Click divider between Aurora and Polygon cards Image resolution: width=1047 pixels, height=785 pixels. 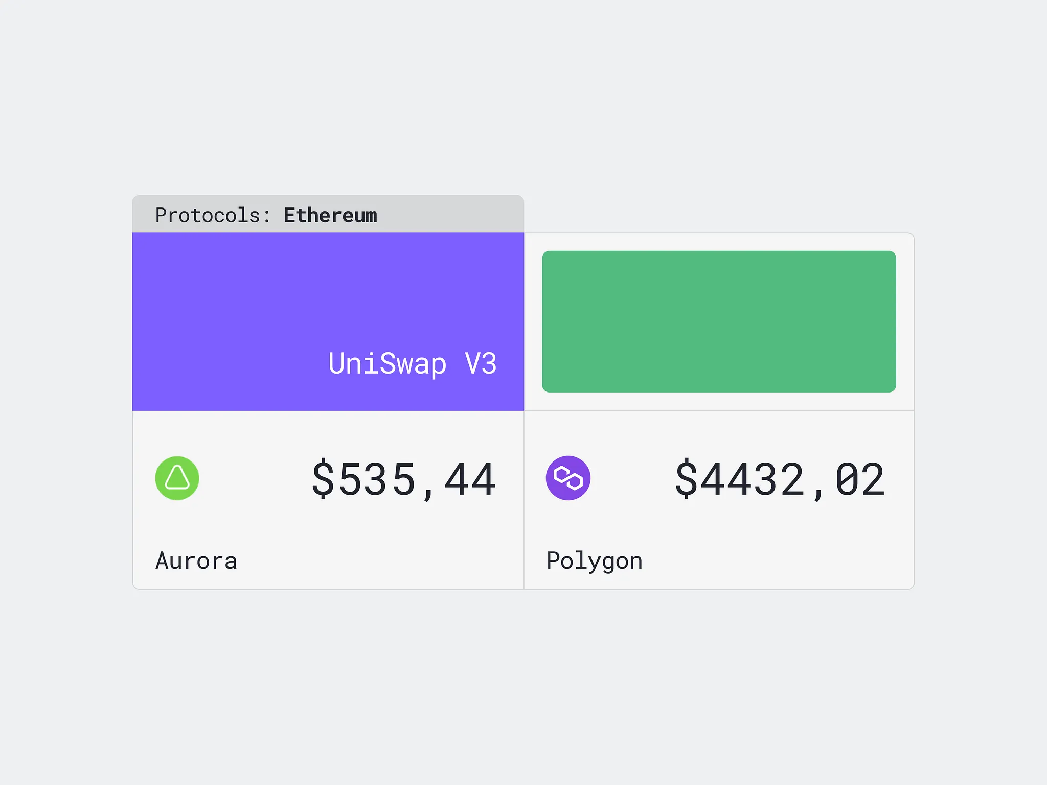pyautogui.click(x=524, y=500)
